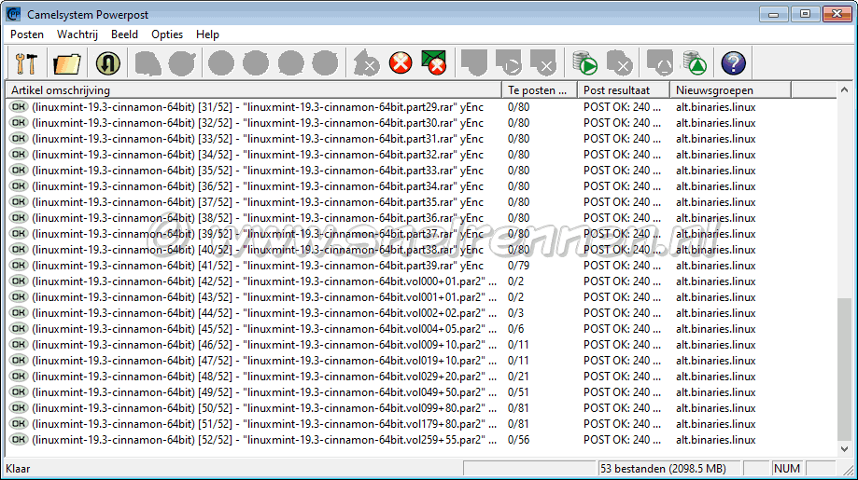
Task: Click the 0/6 Te posten value
Action: pyautogui.click(x=515, y=329)
